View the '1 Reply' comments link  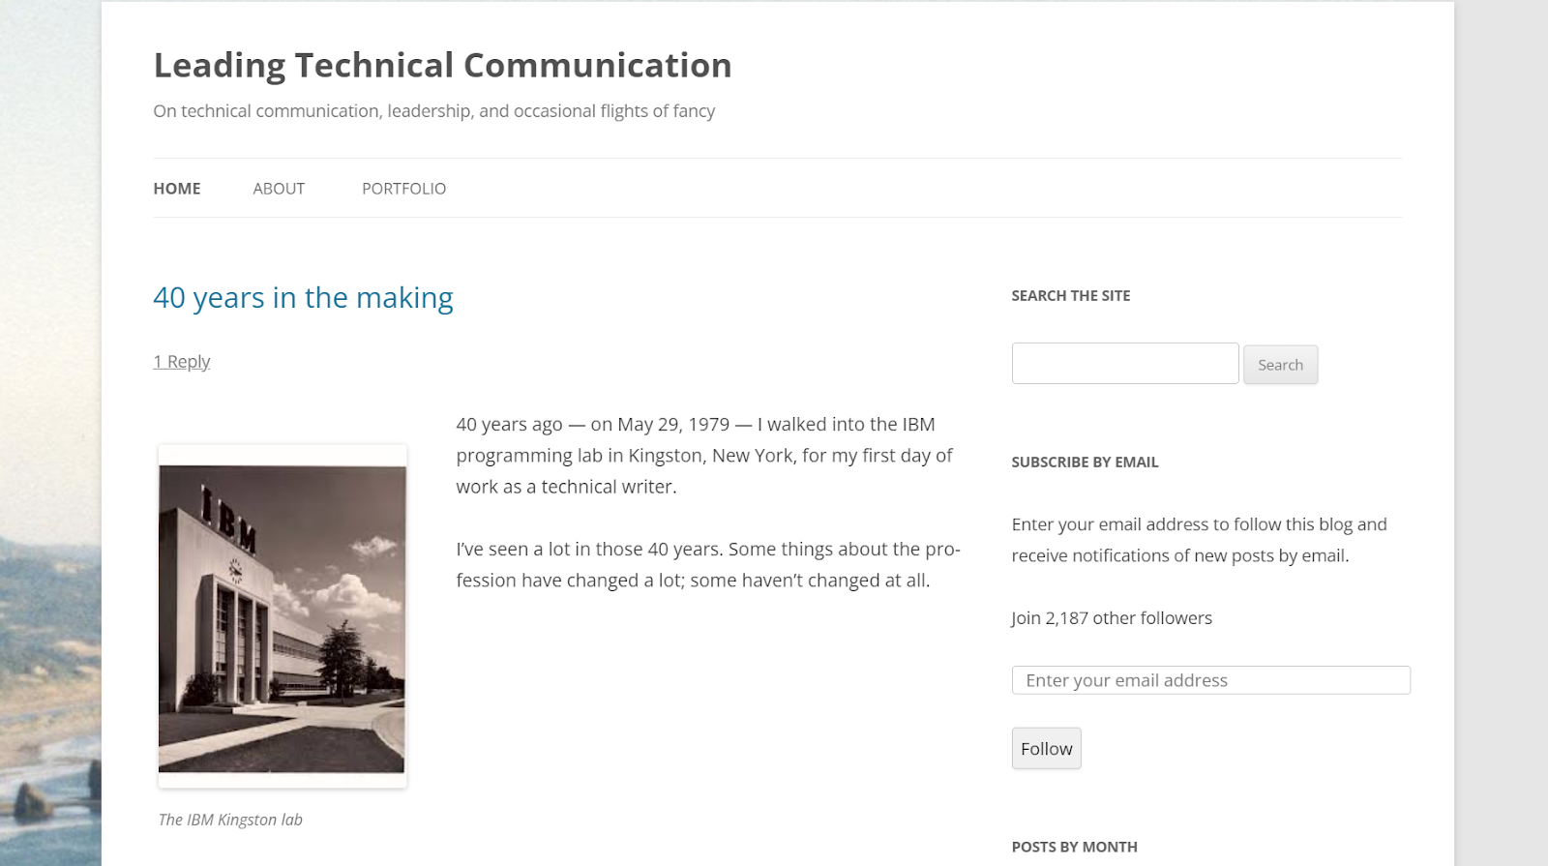(x=181, y=361)
